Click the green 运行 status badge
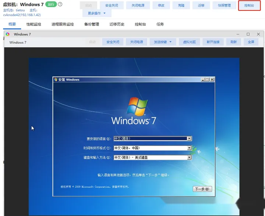The width and height of the screenshot is (265, 216). click(51, 4)
